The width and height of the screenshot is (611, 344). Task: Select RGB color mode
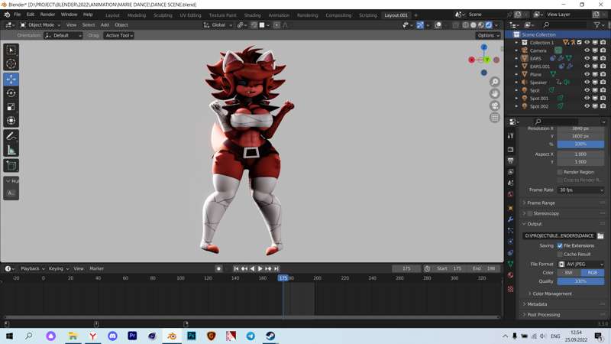(x=593, y=273)
